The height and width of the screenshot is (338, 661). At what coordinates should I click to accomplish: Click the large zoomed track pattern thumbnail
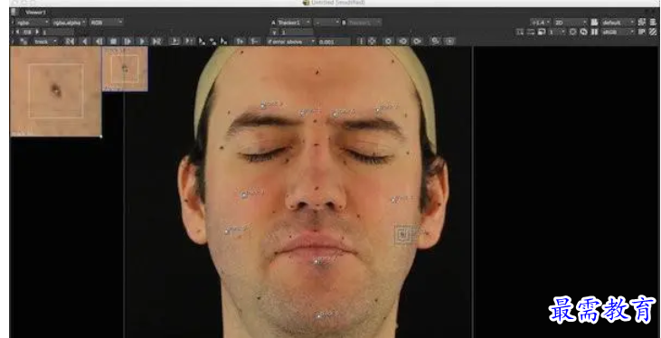[56, 91]
